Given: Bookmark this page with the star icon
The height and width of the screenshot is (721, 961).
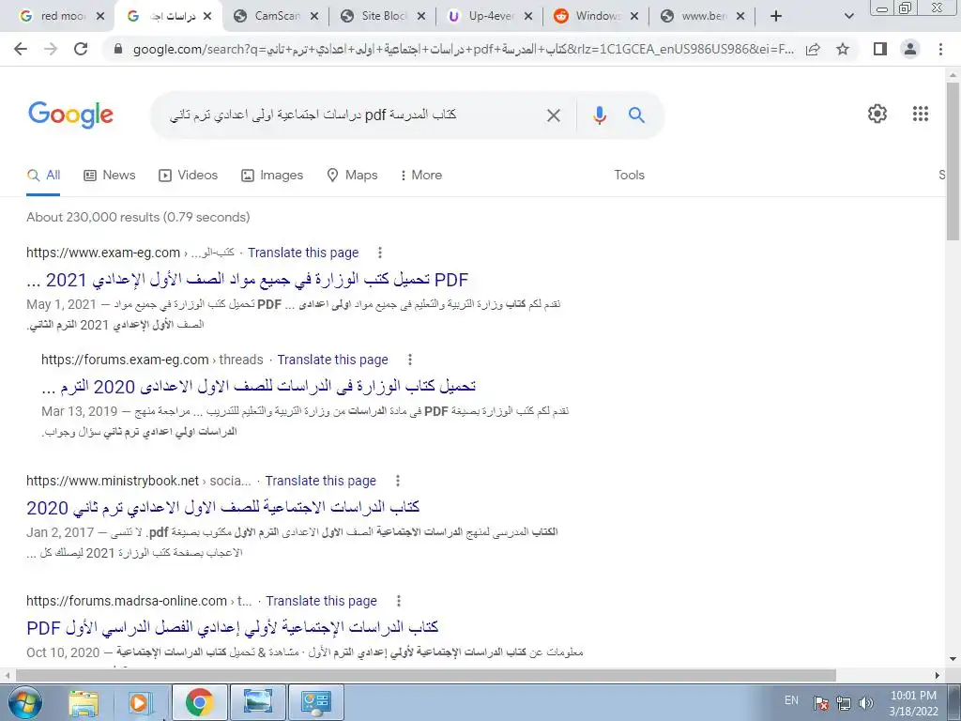Looking at the screenshot, I should (843, 49).
